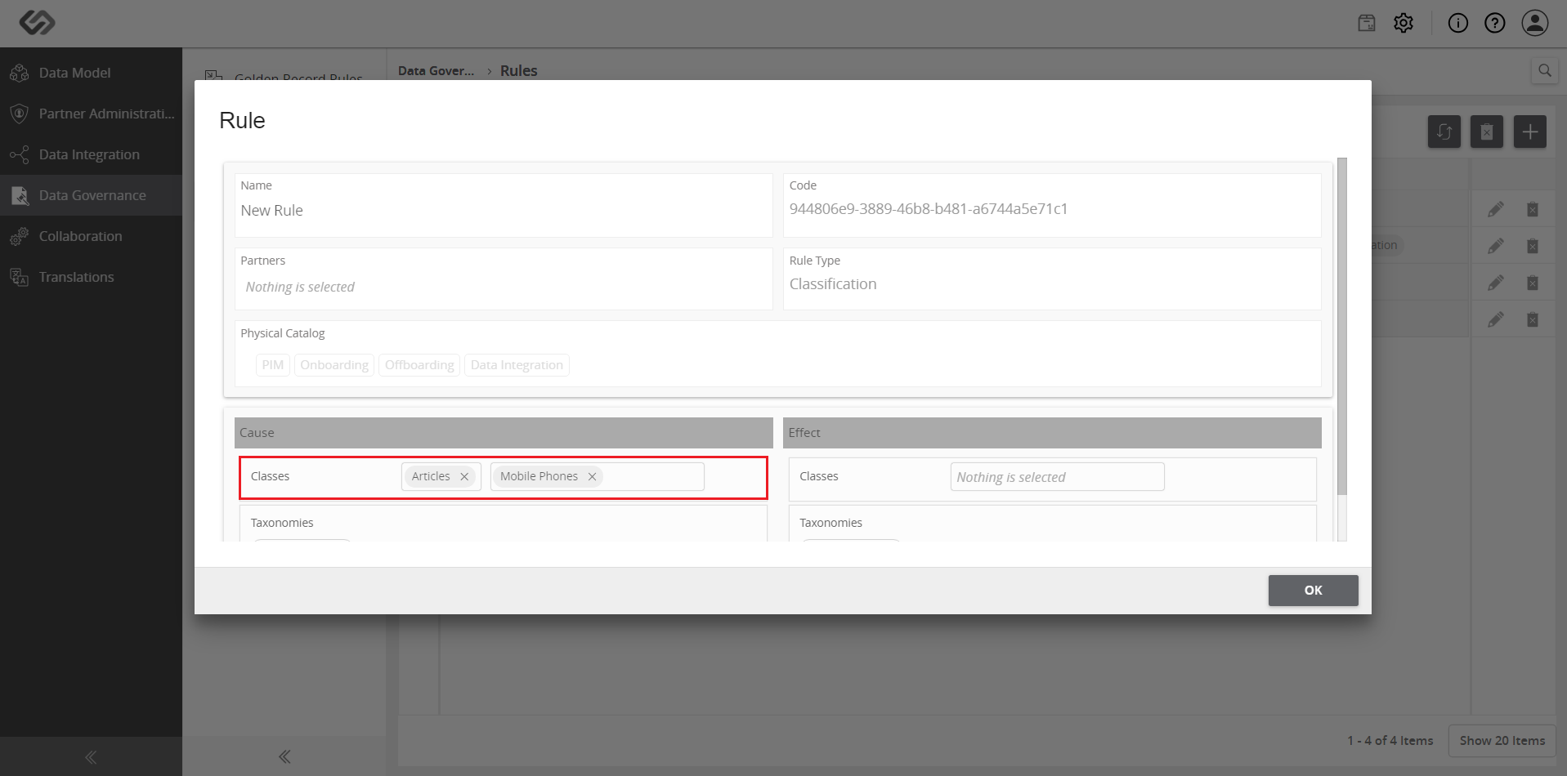
Task: Open Partner Administration in sidebar
Action: [91, 114]
